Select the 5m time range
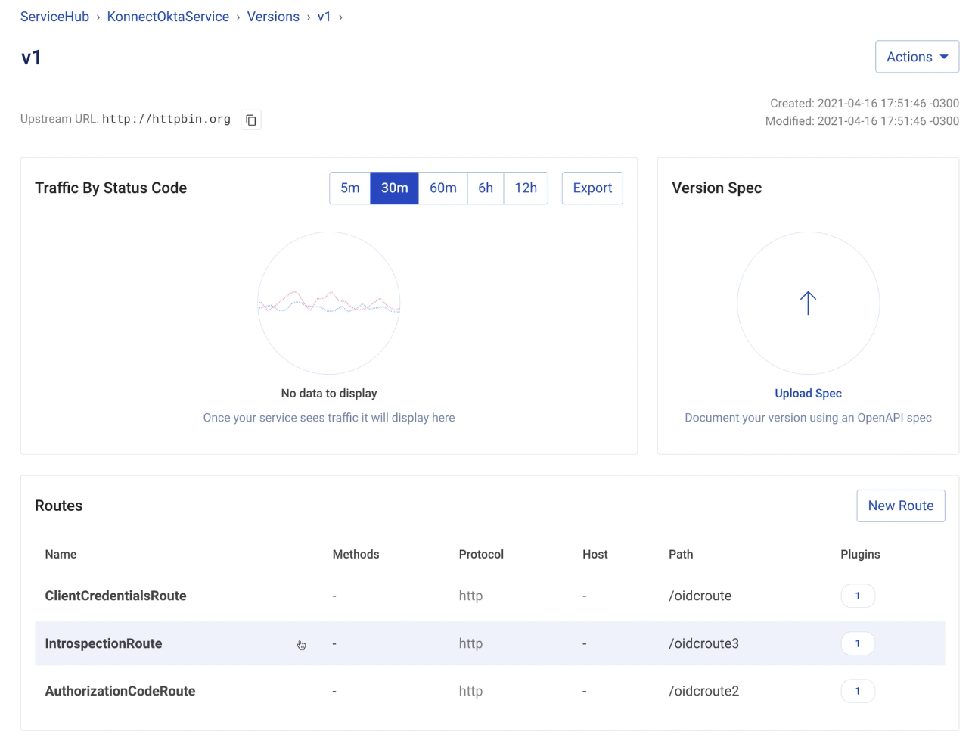The width and height of the screenshot is (975, 750). pyautogui.click(x=349, y=188)
